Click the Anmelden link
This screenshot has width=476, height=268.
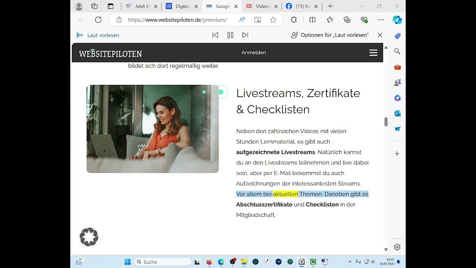[x=254, y=52]
